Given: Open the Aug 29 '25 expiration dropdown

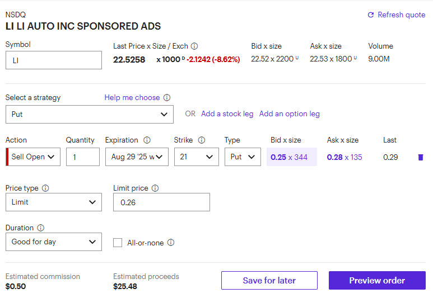Looking at the screenshot, I should [137, 157].
